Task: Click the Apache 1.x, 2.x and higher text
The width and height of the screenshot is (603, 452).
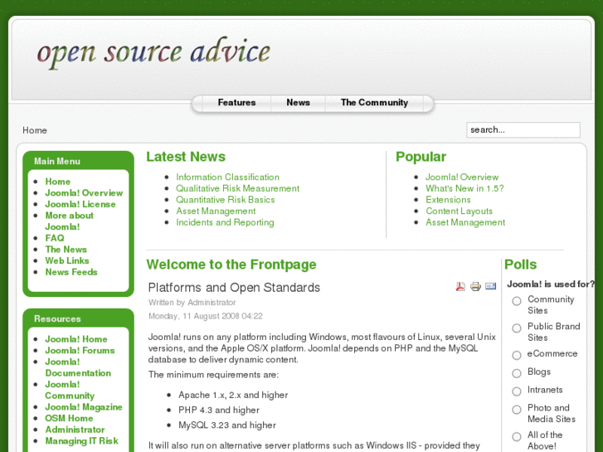Action: click(233, 395)
